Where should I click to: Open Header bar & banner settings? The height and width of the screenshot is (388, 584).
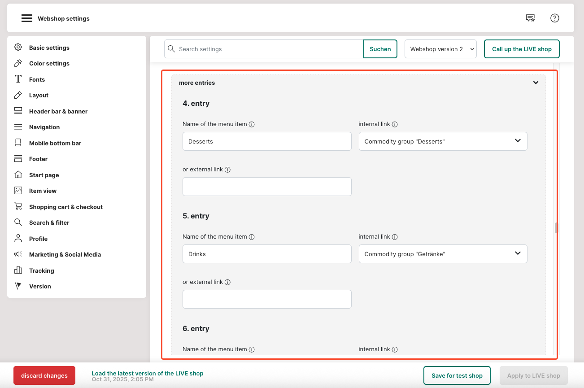coord(58,111)
